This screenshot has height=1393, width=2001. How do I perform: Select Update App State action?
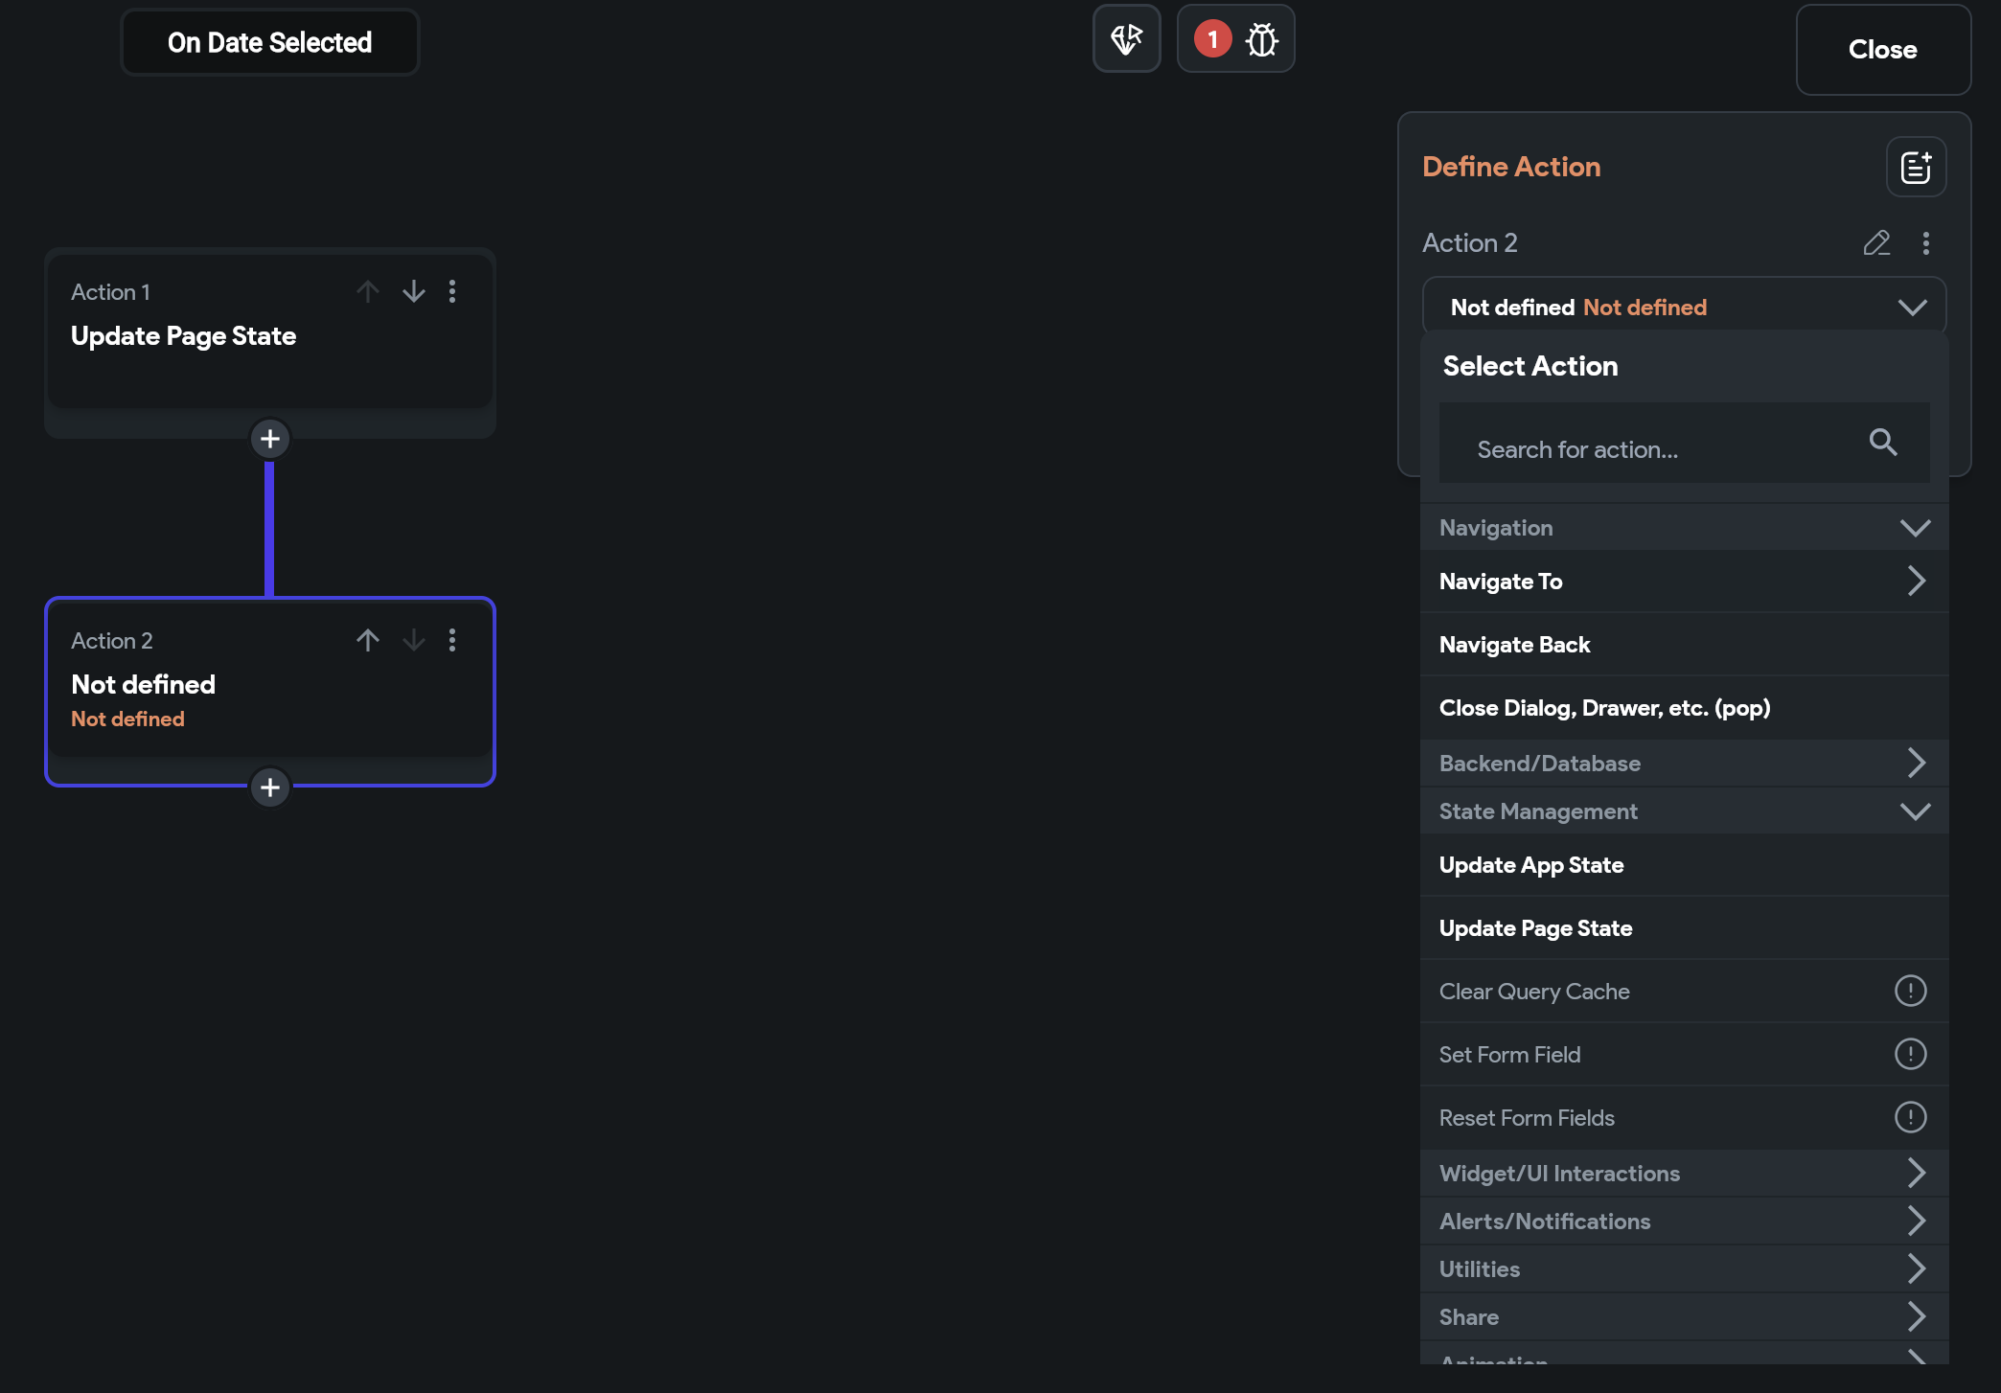coord(1531,865)
